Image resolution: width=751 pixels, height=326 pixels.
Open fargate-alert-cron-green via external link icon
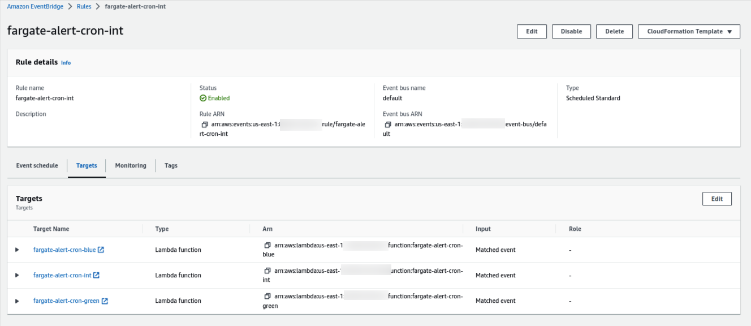[x=105, y=301]
